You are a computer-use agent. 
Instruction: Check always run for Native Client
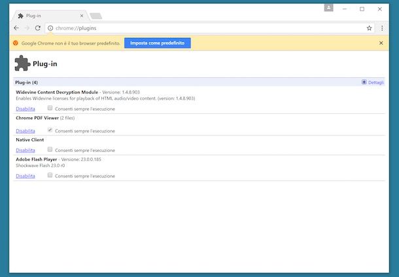[50, 149]
